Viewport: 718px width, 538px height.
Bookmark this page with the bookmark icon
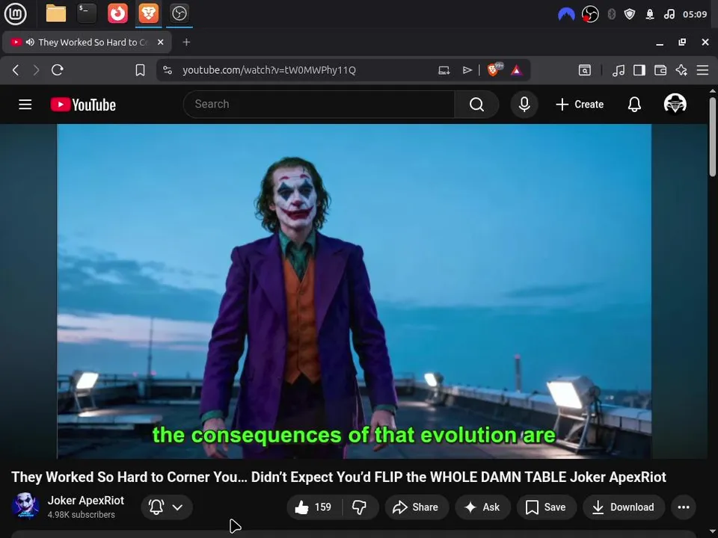[140, 70]
